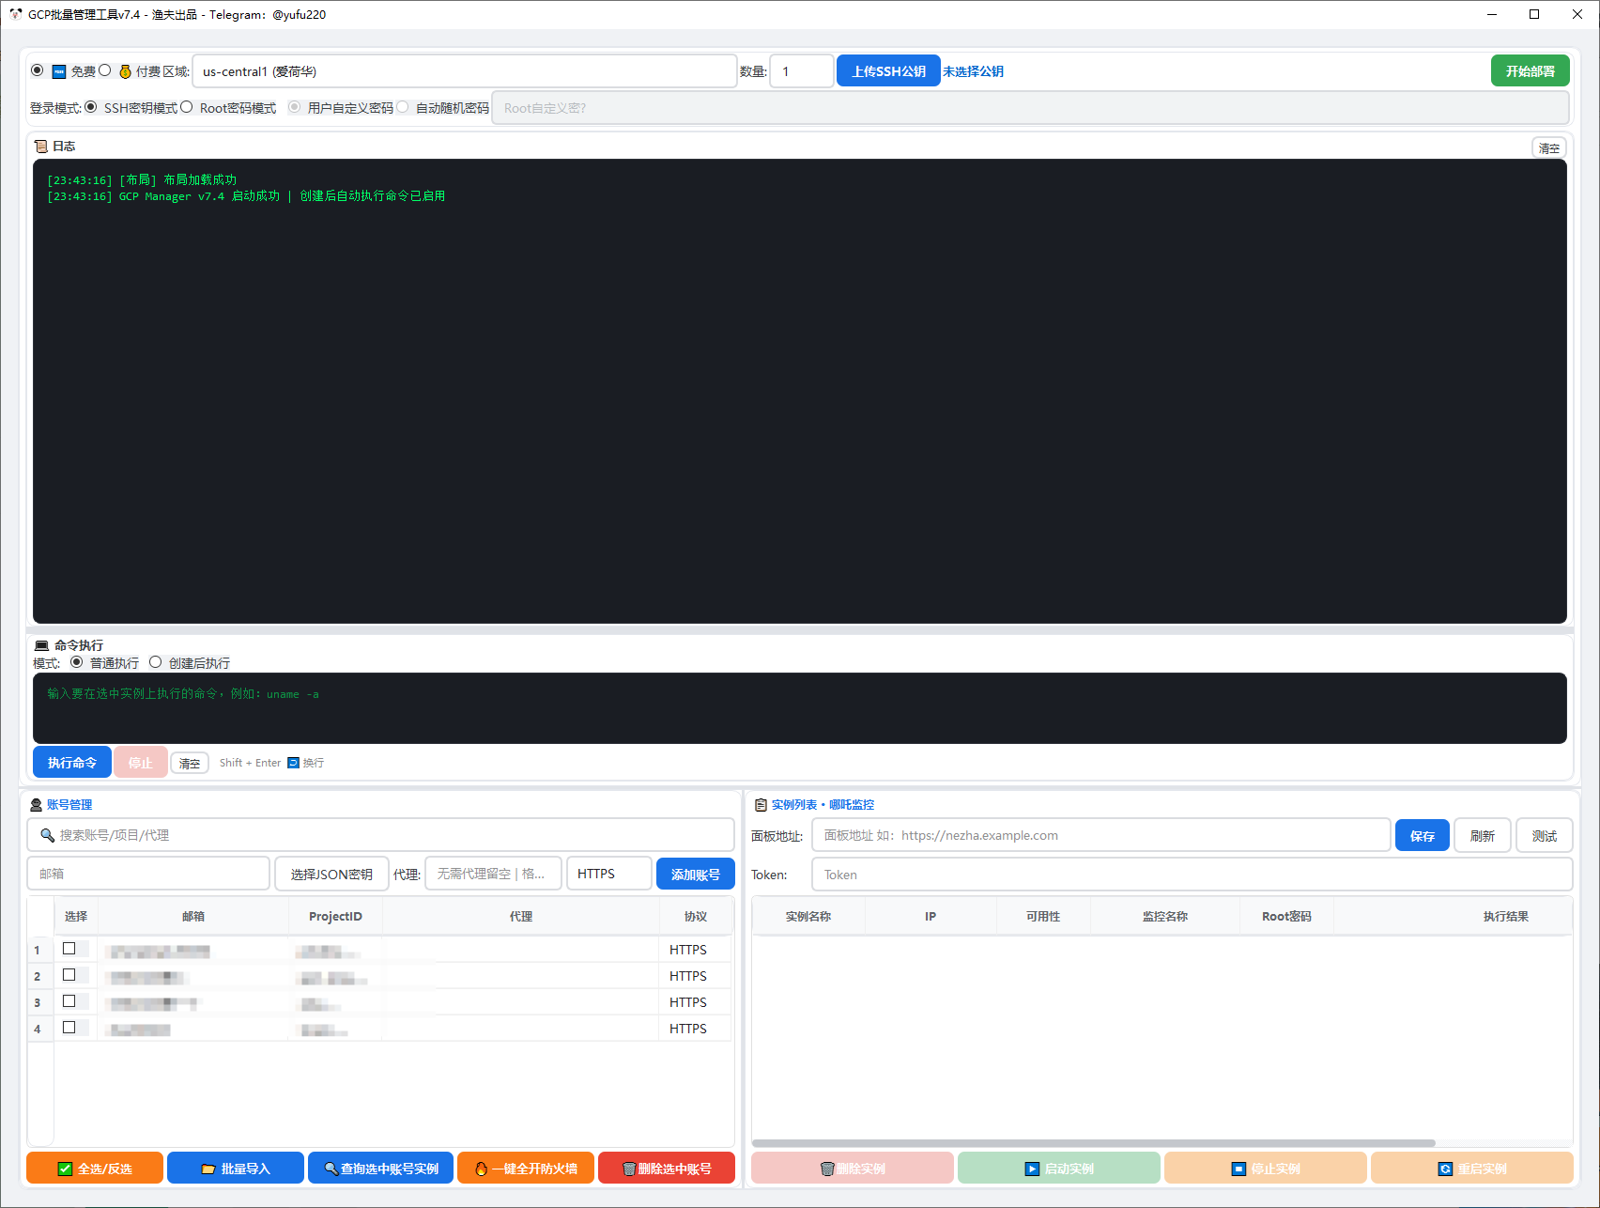Click 上传SSH公钥 button
Image resolution: width=1600 pixels, height=1208 pixels.
point(888,71)
